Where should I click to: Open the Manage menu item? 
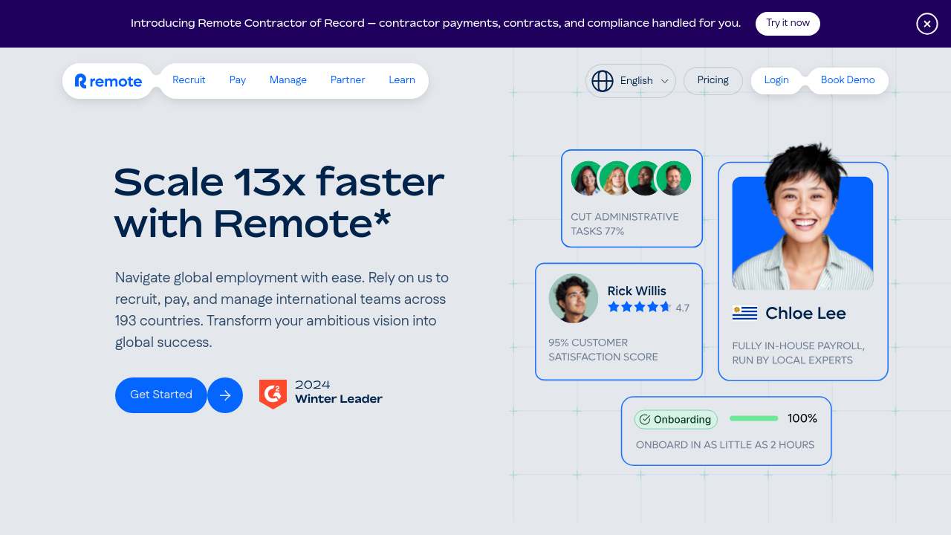click(x=288, y=80)
